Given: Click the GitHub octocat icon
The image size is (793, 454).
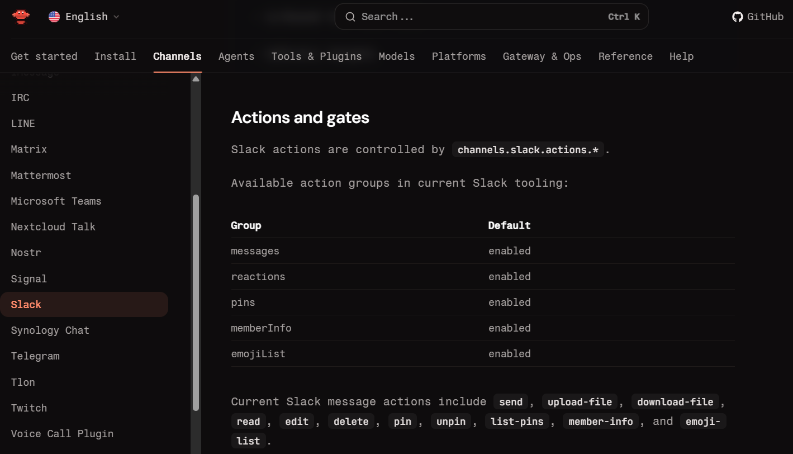Looking at the screenshot, I should coord(738,17).
